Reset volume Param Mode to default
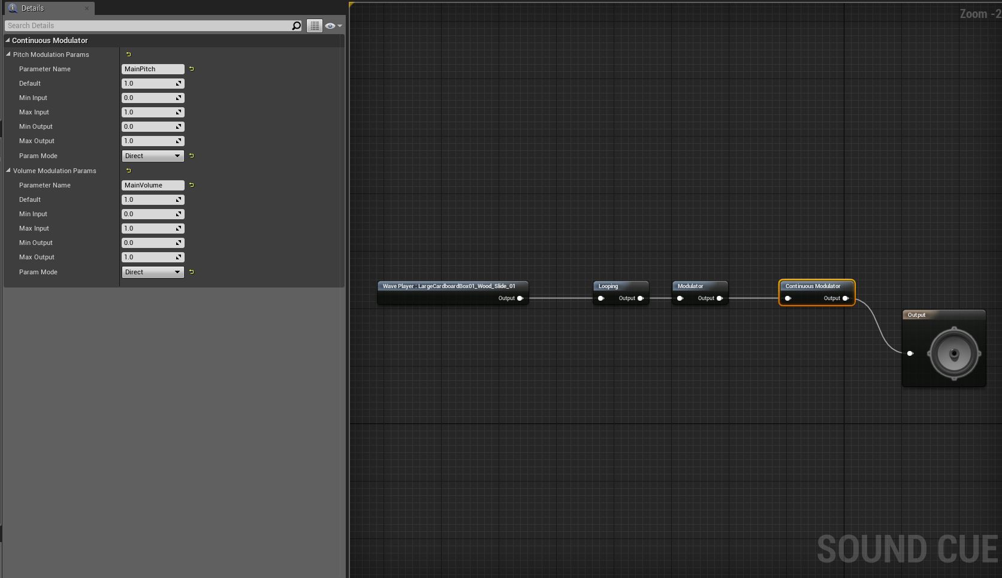The height and width of the screenshot is (578, 1002). (x=192, y=272)
